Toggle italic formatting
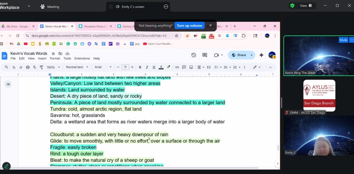 (x=147, y=67)
